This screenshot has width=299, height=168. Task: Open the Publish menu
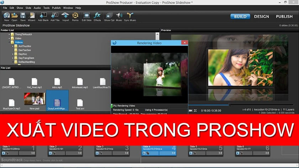[56, 8]
